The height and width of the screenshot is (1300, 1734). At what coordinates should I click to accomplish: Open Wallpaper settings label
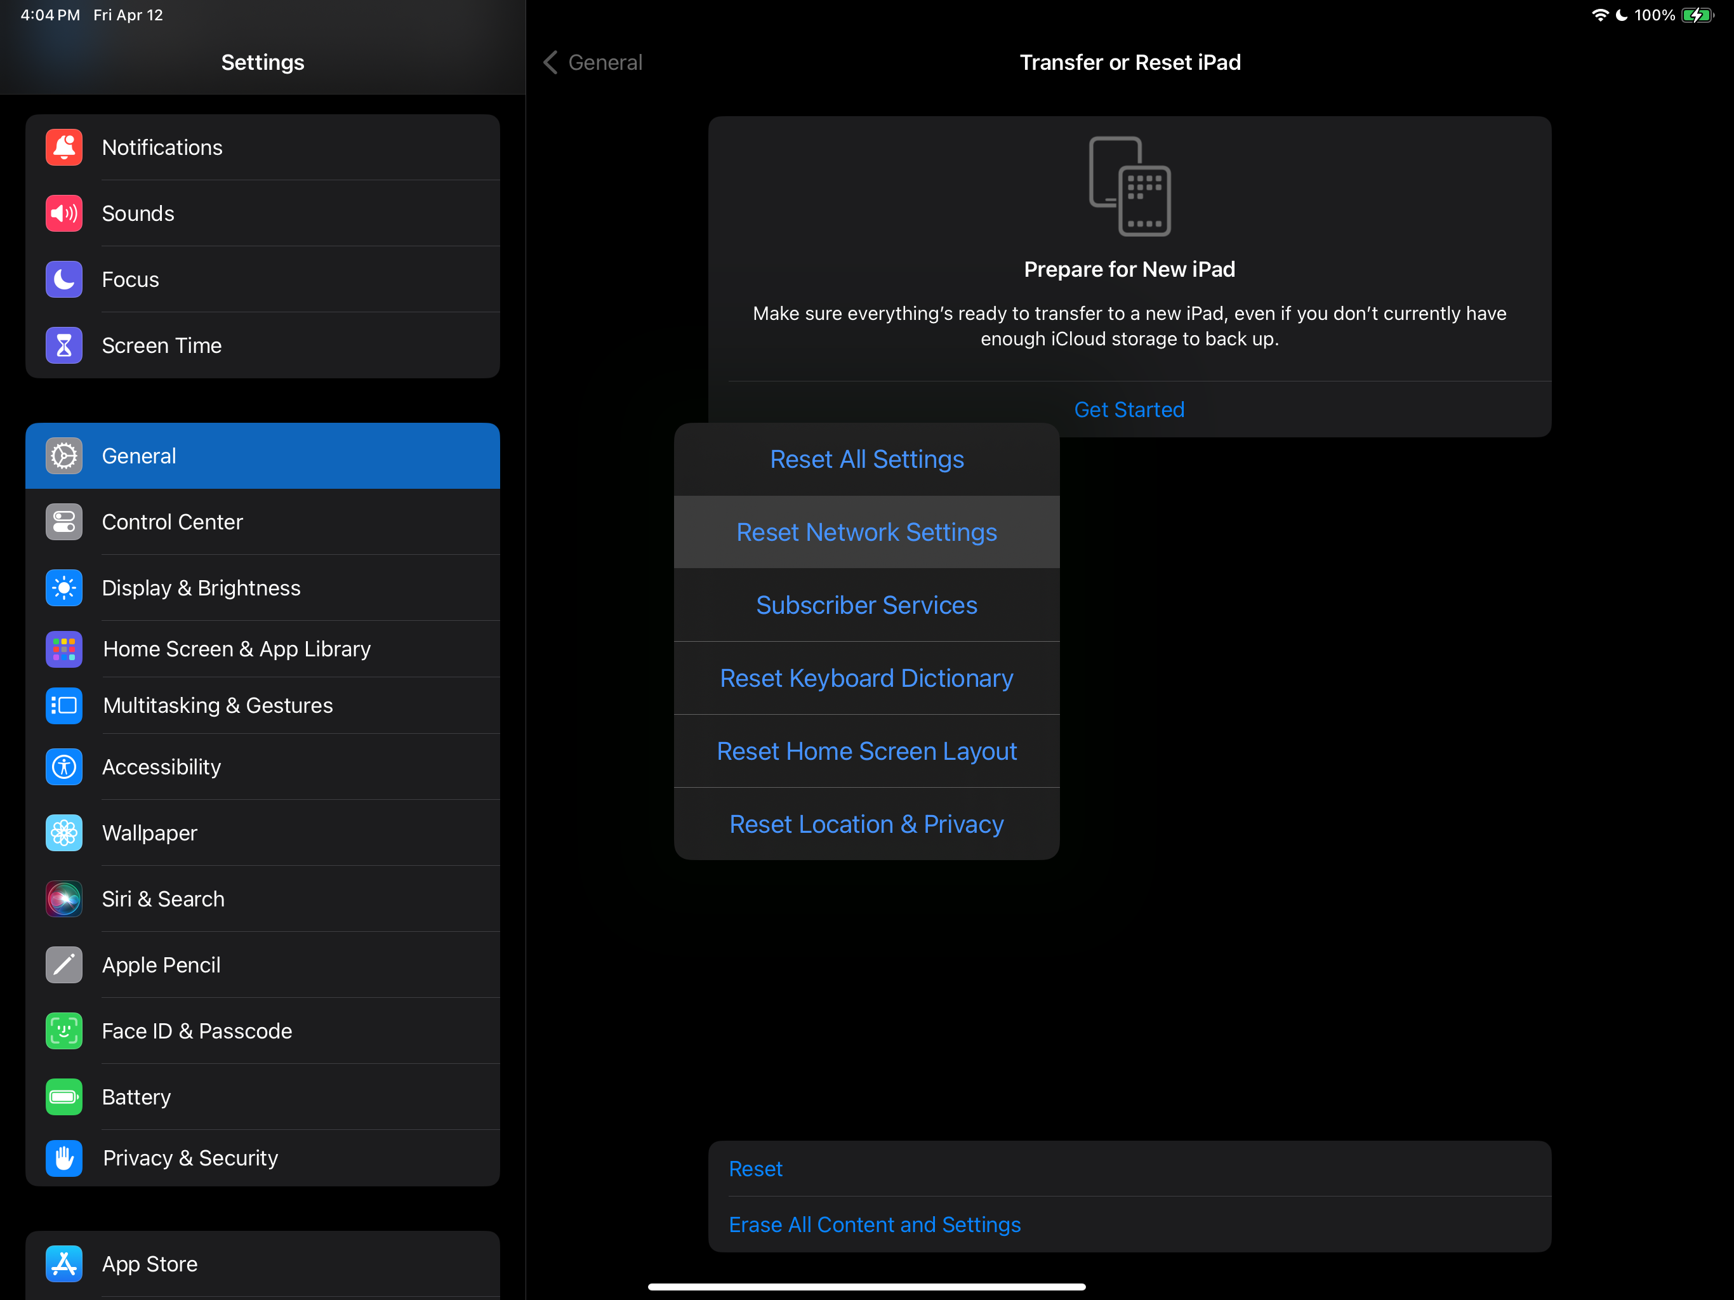[150, 833]
